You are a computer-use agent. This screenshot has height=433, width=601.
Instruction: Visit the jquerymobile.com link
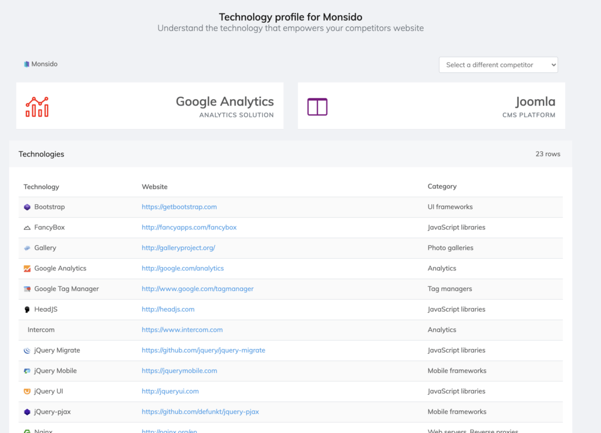click(179, 371)
